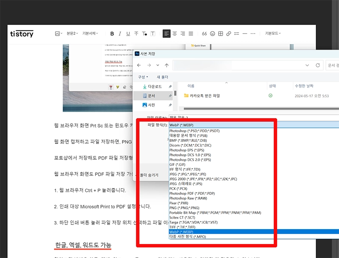339x258 pixels.
Task: Click the embedded screenshot image in post
Action: coord(97,78)
